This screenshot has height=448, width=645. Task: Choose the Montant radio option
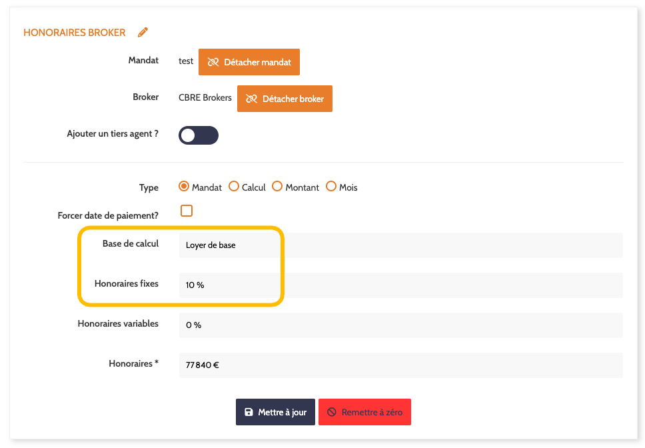278,187
